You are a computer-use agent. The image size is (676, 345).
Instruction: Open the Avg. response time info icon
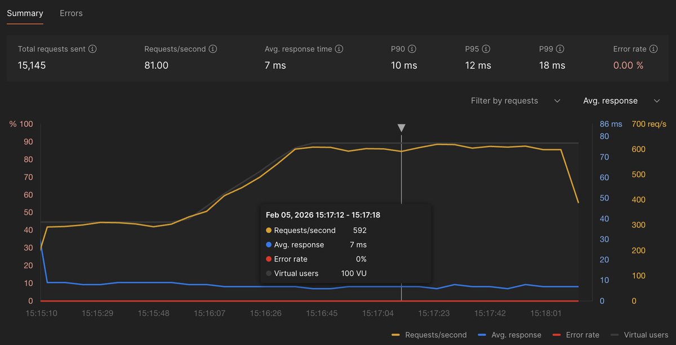coord(339,49)
